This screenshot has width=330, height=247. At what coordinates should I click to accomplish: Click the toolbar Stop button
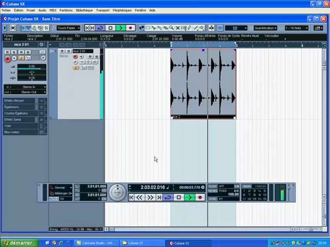(110, 28)
